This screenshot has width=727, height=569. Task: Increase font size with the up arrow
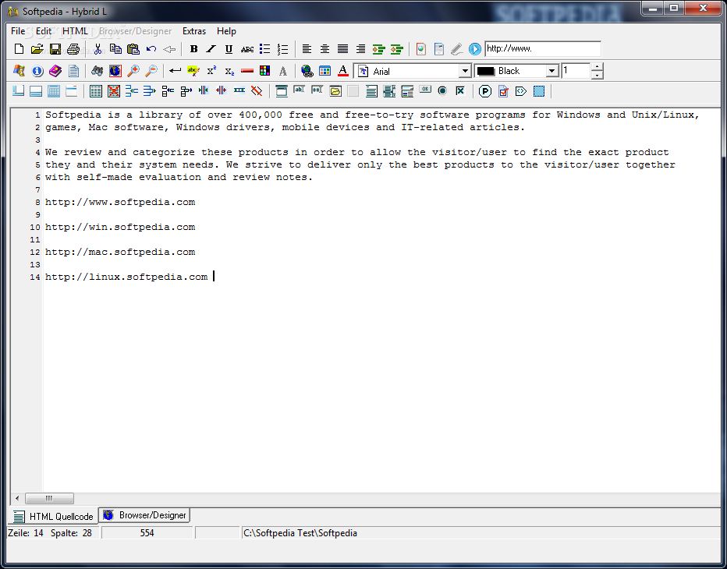(598, 67)
